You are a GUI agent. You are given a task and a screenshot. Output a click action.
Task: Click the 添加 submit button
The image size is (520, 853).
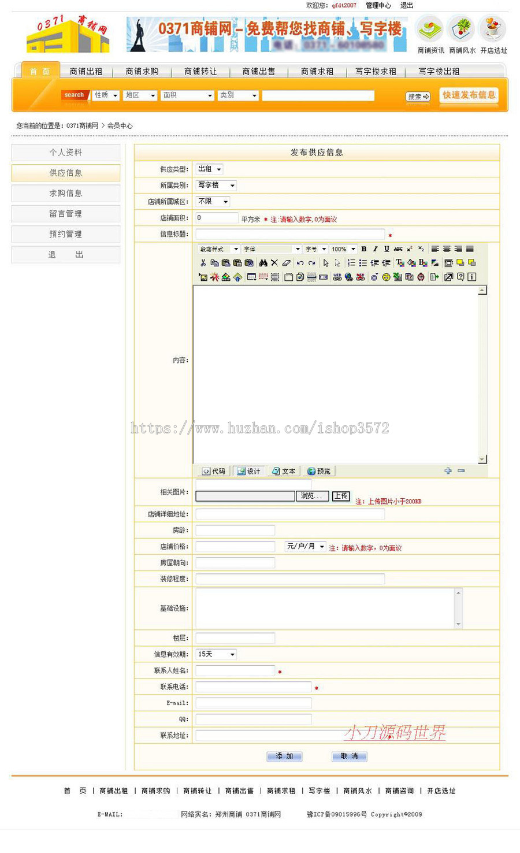point(284,756)
